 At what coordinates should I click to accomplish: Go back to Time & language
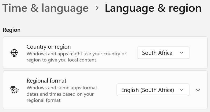[x=45, y=8]
